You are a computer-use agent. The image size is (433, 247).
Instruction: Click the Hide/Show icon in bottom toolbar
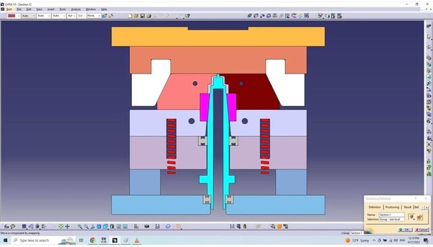[x=119, y=227]
